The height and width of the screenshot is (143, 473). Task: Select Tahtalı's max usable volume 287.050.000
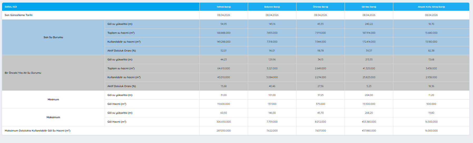[224, 131]
